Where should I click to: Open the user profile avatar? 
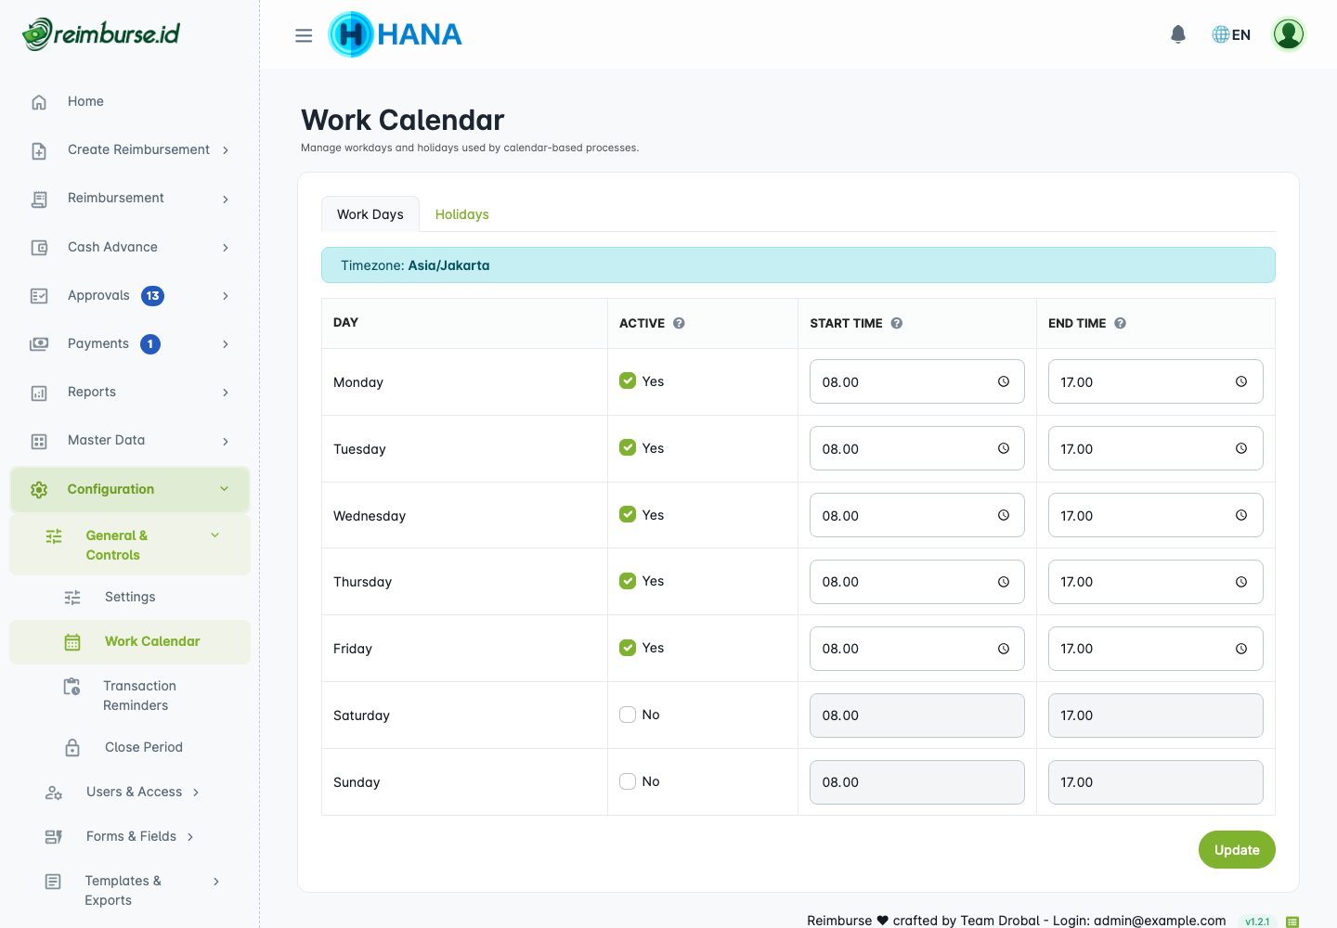point(1289,34)
